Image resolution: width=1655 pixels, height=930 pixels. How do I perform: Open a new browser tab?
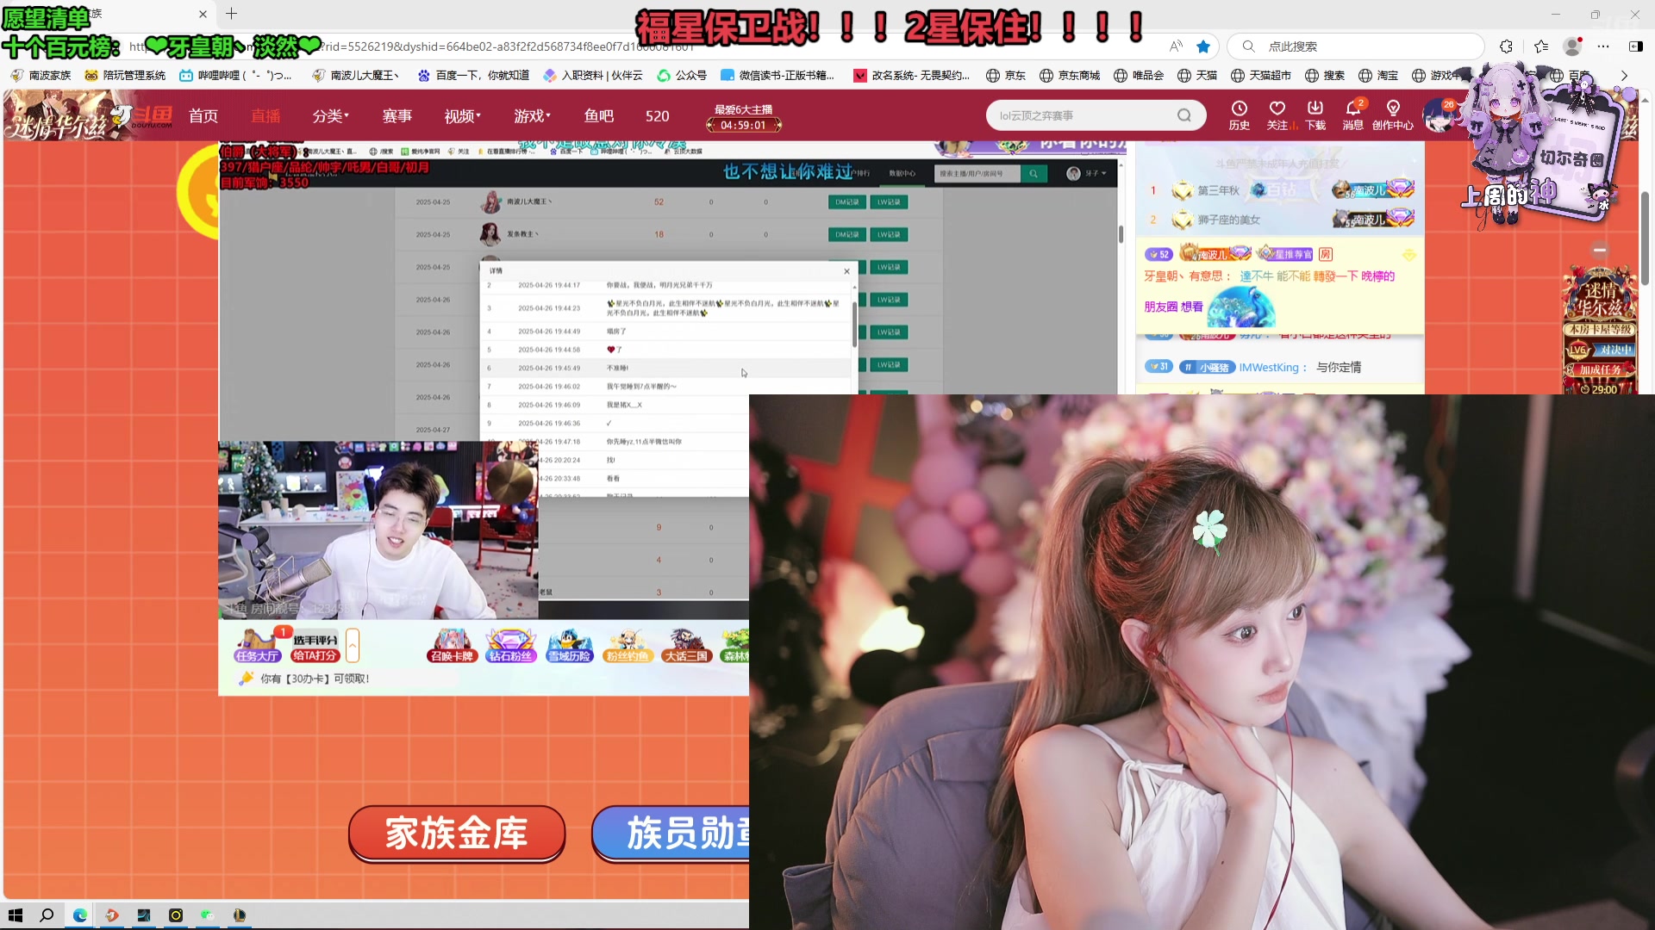(231, 14)
